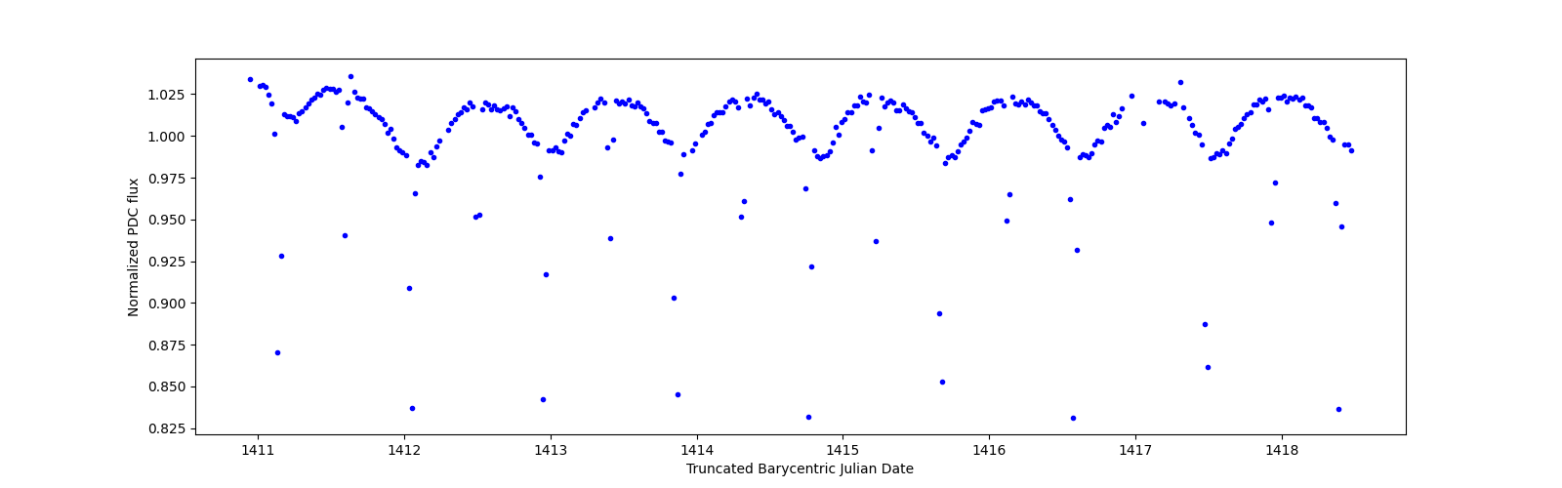Click x-axis tick label 1416
This screenshot has height=488, width=1562.
click(989, 450)
